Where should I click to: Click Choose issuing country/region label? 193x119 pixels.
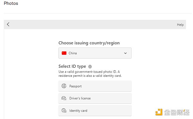tap(89, 43)
